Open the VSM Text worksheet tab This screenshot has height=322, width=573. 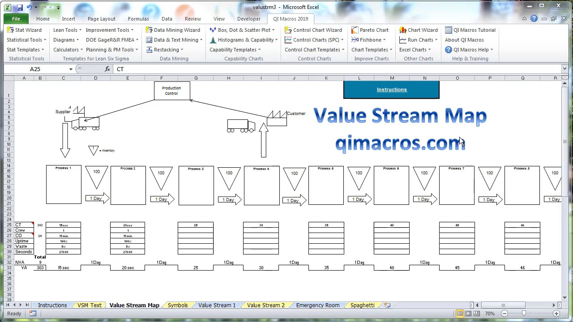(x=90, y=305)
